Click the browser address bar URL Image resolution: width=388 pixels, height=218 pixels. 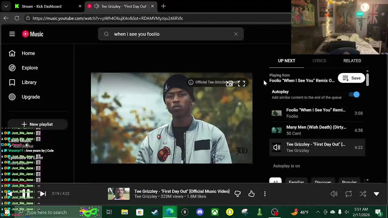108,18
